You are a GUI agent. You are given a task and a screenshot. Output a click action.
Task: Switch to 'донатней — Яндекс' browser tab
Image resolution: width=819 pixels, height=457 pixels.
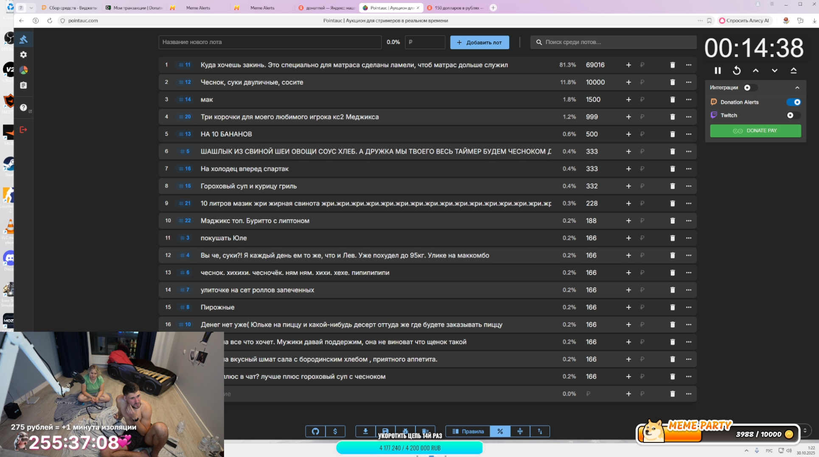[x=327, y=8]
